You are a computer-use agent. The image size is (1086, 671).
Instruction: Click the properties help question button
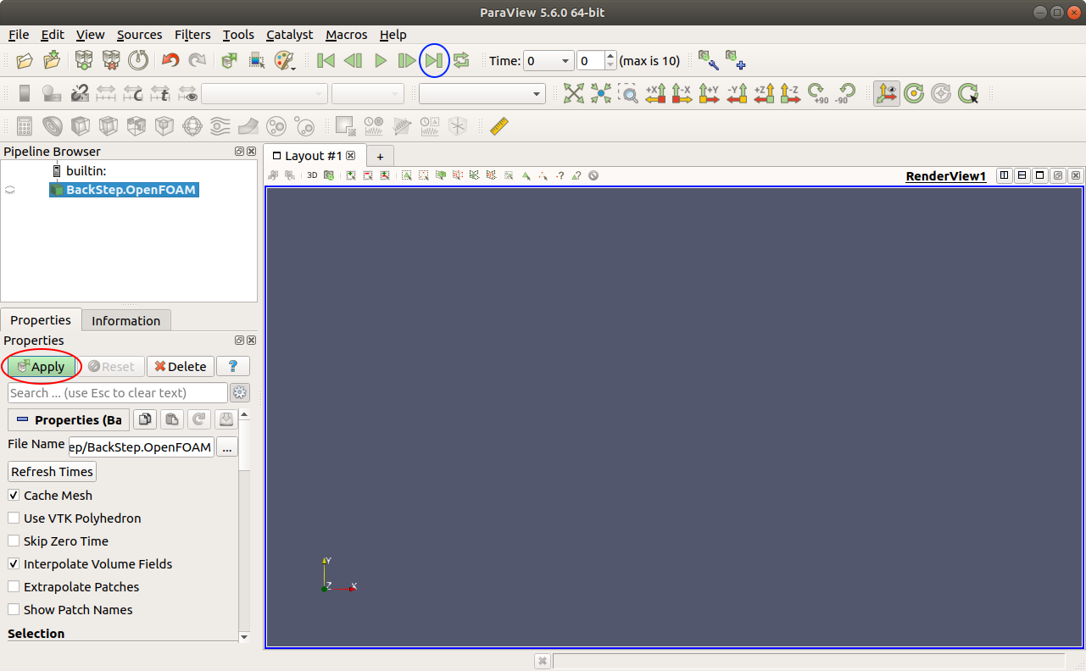click(x=232, y=366)
